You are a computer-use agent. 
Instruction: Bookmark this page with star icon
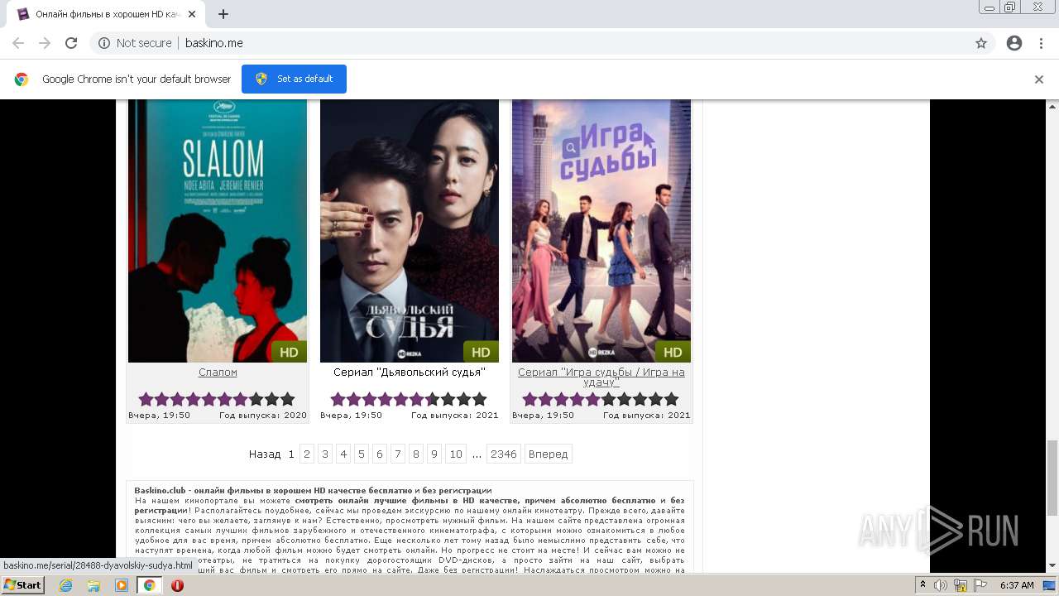(x=981, y=43)
